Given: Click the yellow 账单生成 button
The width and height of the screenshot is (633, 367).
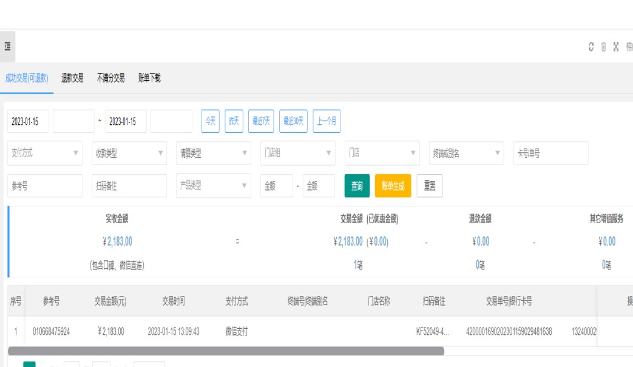Looking at the screenshot, I should [x=393, y=186].
